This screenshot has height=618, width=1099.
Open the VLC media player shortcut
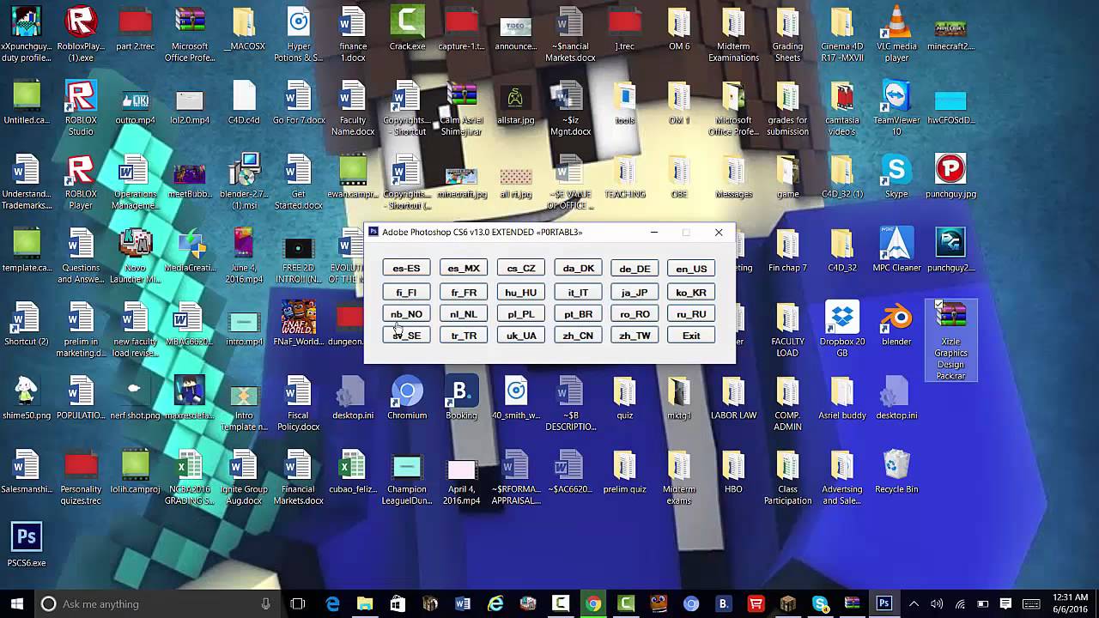[x=896, y=34]
